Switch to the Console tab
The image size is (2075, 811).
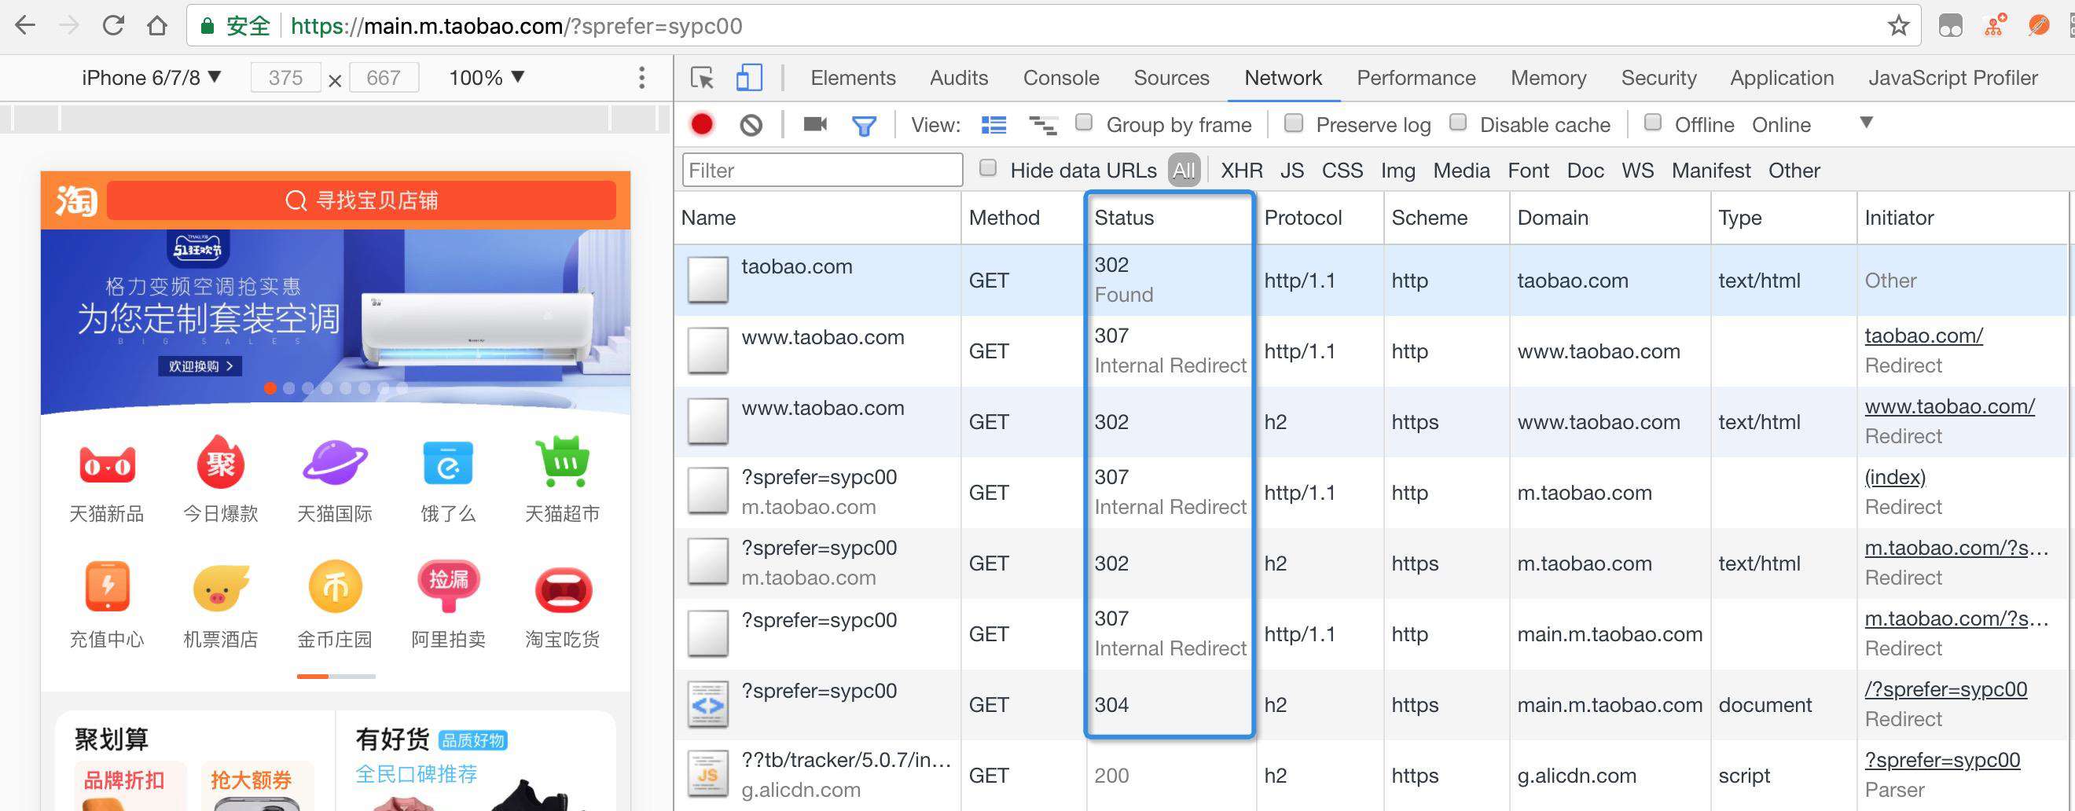(x=1061, y=78)
